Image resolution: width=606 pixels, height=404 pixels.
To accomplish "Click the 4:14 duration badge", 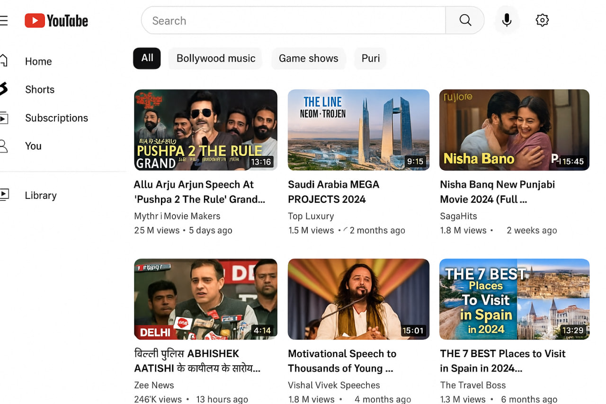I will pyautogui.click(x=262, y=331).
